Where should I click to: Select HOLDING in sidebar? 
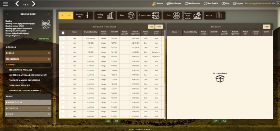point(28,47)
